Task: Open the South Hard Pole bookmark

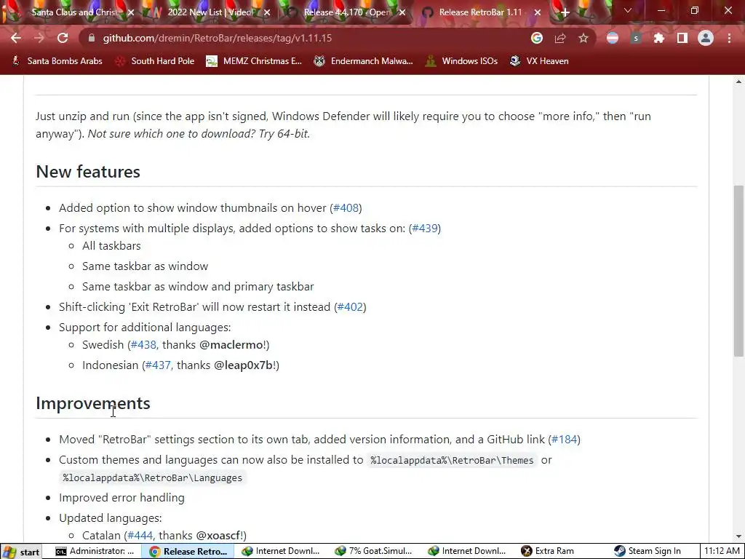Action: [155, 61]
